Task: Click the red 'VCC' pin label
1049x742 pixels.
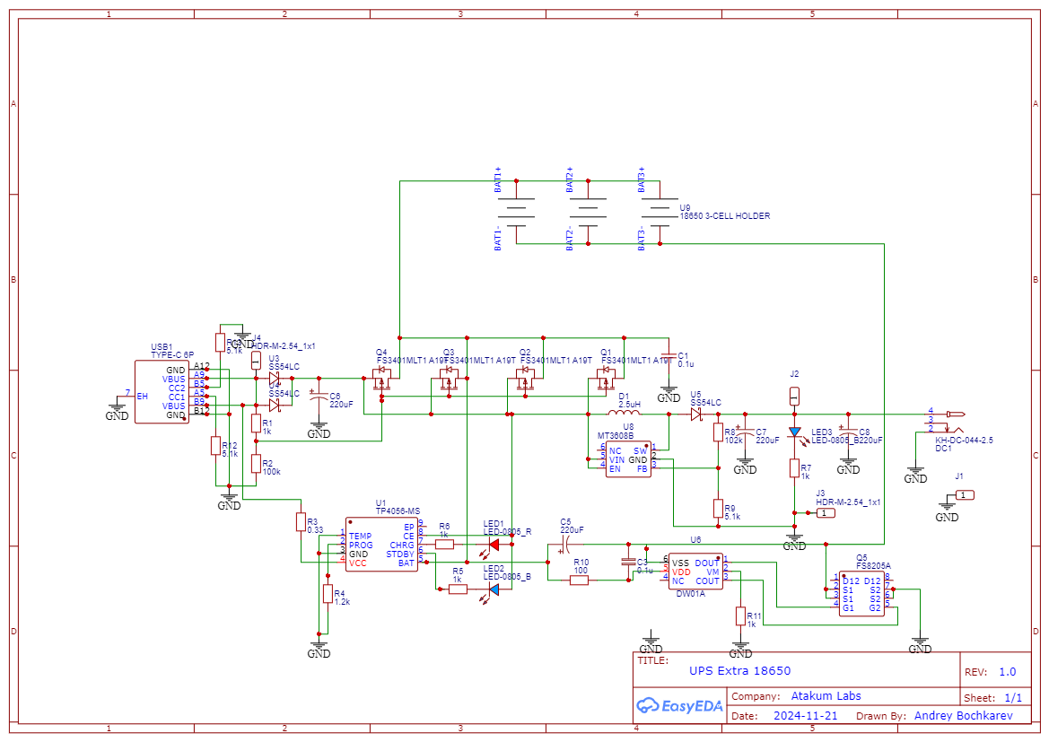Action: [x=357, y=563]
